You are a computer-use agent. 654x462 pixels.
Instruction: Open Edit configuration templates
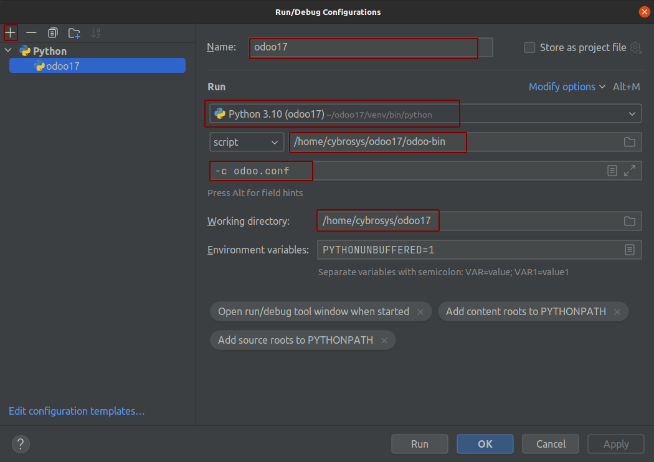click(76, 411)
